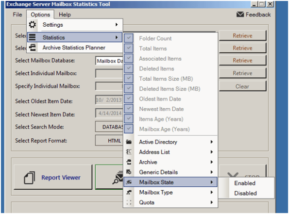Click the HTML report format button
The width and height of the screenshot is (289, 214).
tap(109, 141)
